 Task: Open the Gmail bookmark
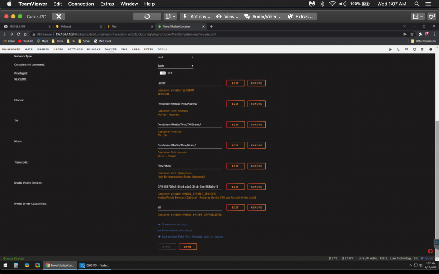[x=9, y=41]
